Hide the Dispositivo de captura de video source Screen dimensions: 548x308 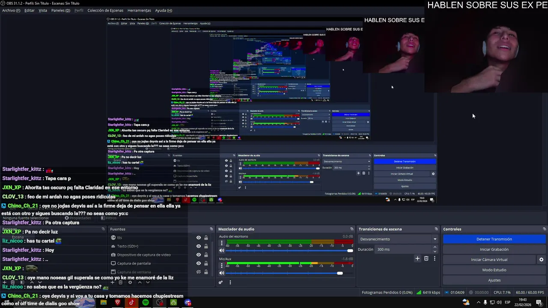pos(199,255)
